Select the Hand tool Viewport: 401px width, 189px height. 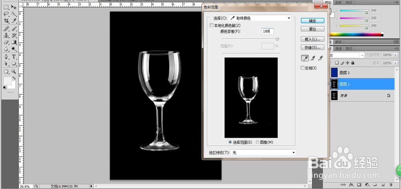[6, 71]
